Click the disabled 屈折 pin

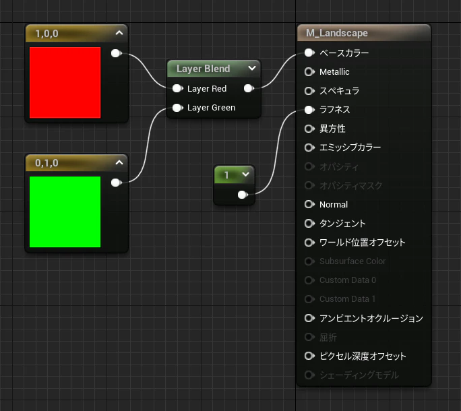[x=309, y=337]
